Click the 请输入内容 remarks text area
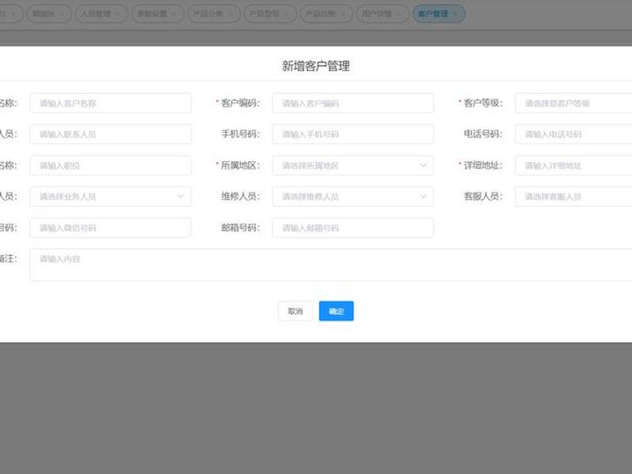The height and width of the screenshot is (474, 632). tap(331, 265)
